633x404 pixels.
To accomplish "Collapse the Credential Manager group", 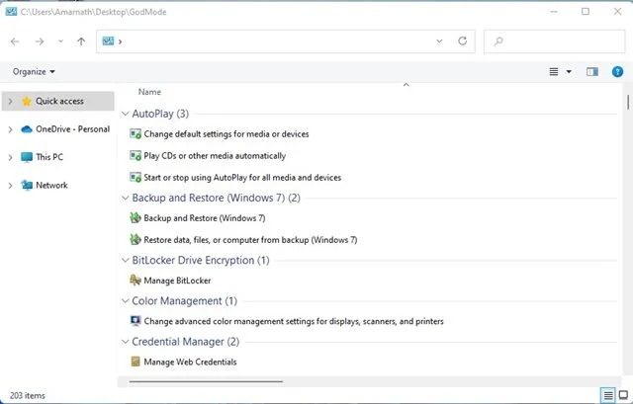I will click(126, 342).
